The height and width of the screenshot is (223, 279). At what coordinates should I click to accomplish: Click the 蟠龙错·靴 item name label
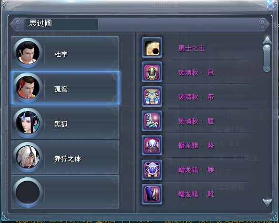pos(196,194)
